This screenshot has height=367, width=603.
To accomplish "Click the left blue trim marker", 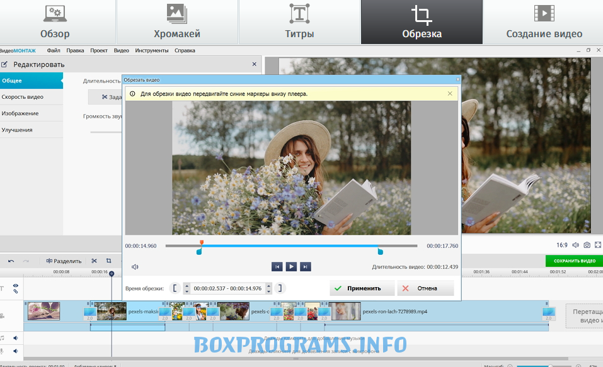I will [x=199, y=252].
